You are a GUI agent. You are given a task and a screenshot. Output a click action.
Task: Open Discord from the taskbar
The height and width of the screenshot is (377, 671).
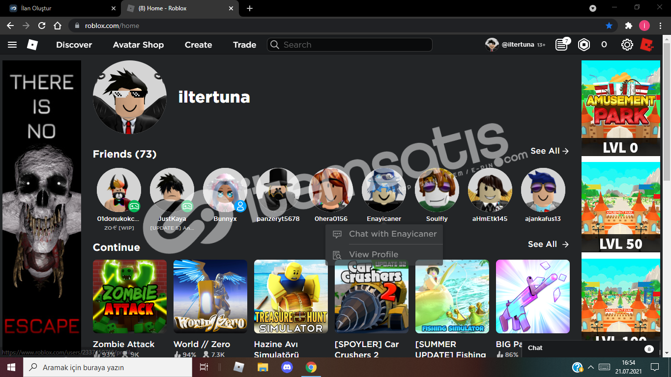coord(287,367)
